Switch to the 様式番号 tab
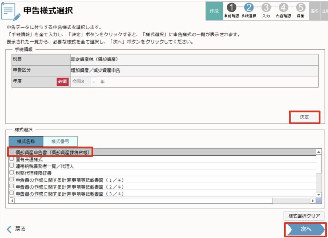Image resolution: width=328 pixels, height=238 pixels. tap(60, 141)
